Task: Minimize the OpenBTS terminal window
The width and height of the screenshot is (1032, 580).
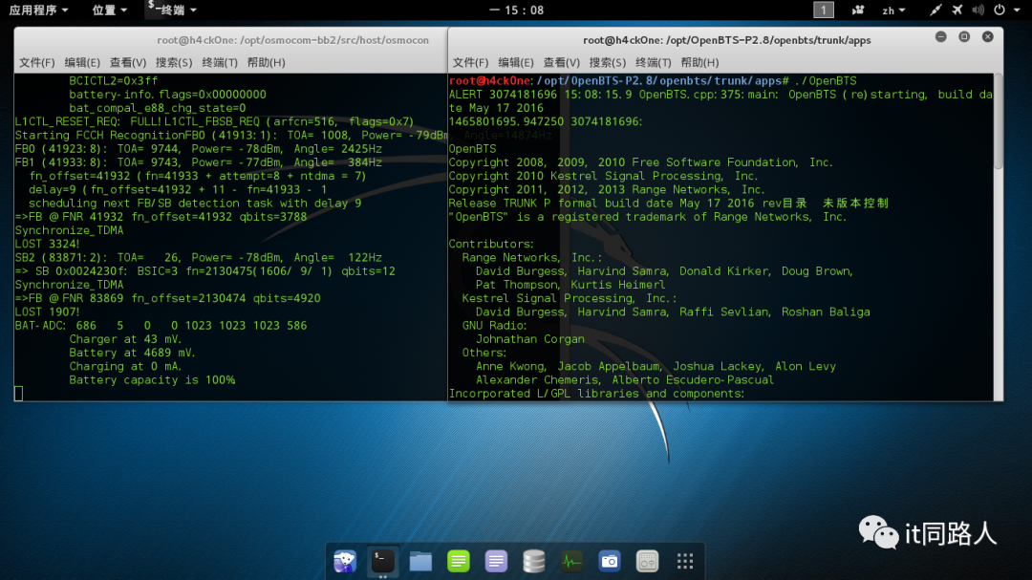Action: click(x=941, y=37)
